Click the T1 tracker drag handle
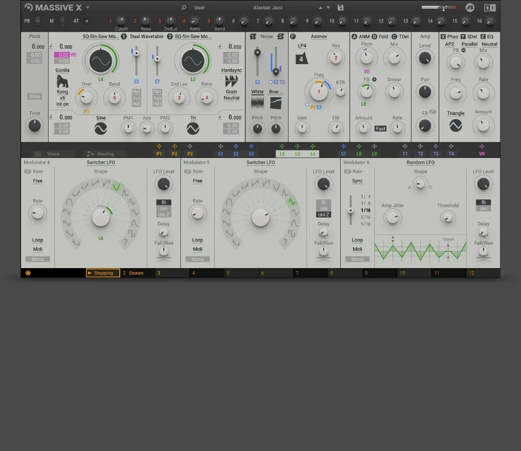Image resolution: width=521 pixels, height=451 pixels. pyautogui.click(x=405, y=146)
